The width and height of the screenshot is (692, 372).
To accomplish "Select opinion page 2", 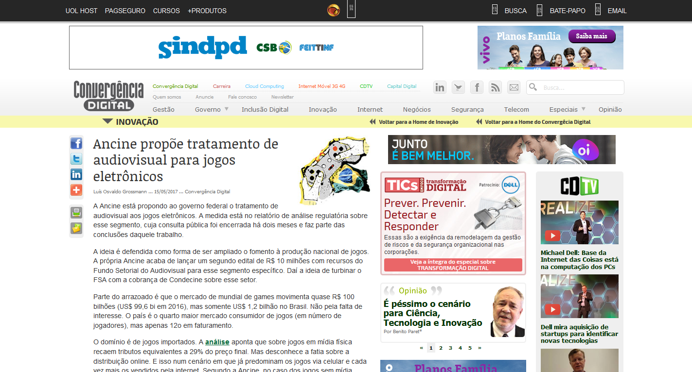I will point(441,348).
